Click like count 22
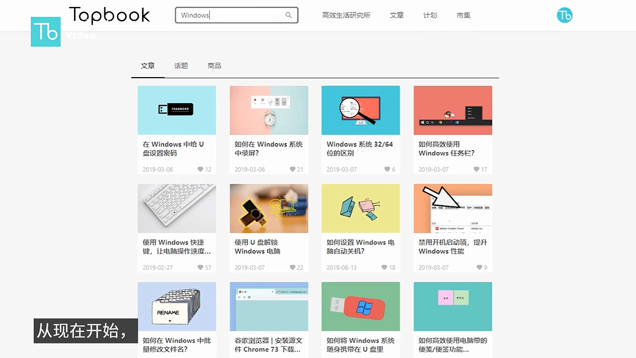The height and width of the screenshot is (358, 636). pos(300,268)
